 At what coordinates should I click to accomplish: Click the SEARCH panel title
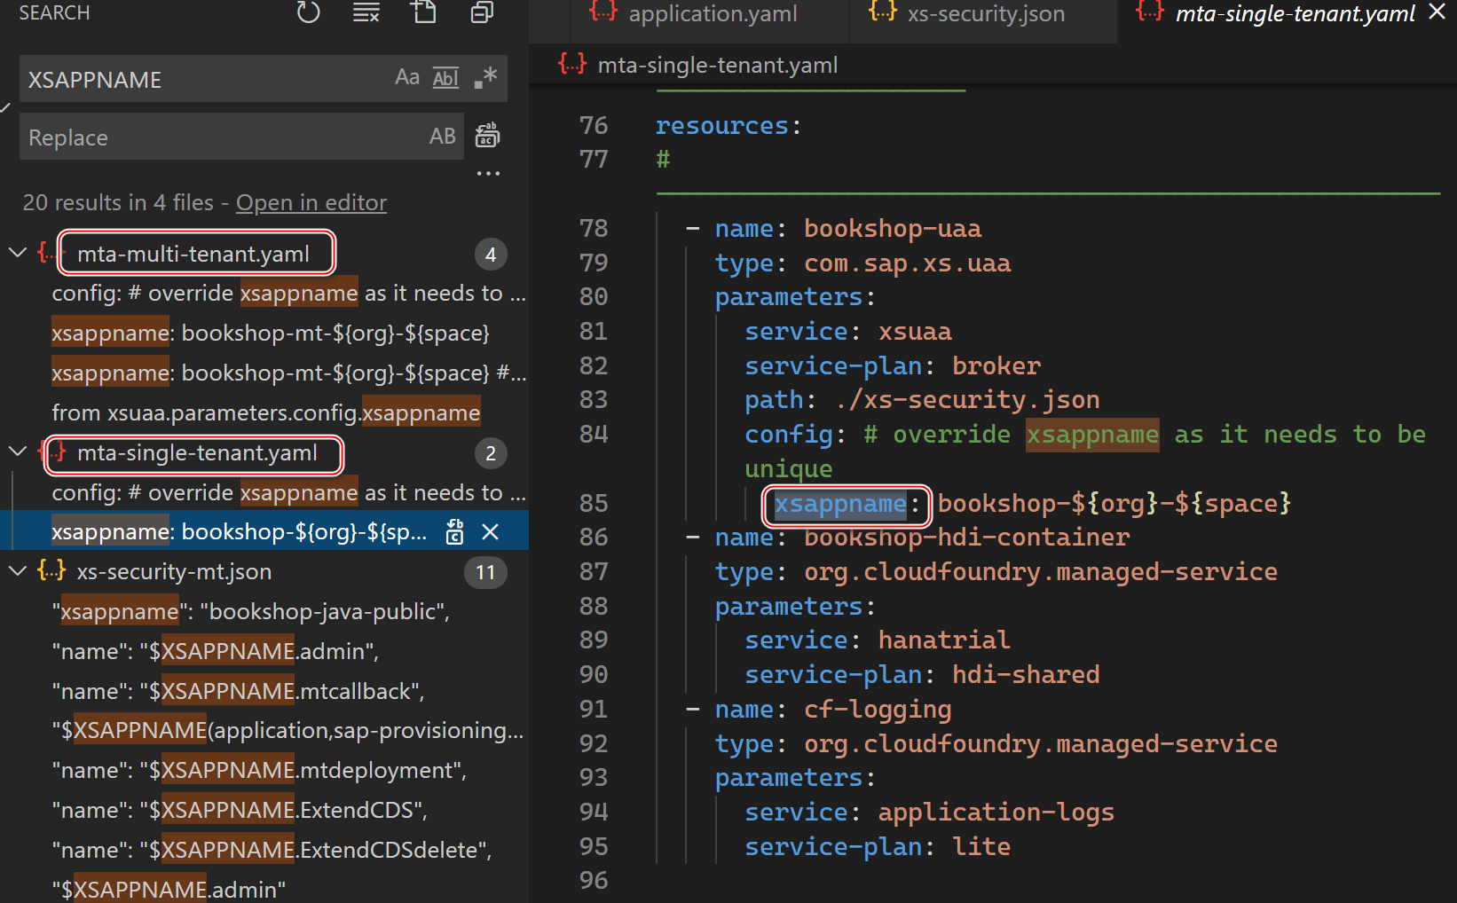[54, 12]
